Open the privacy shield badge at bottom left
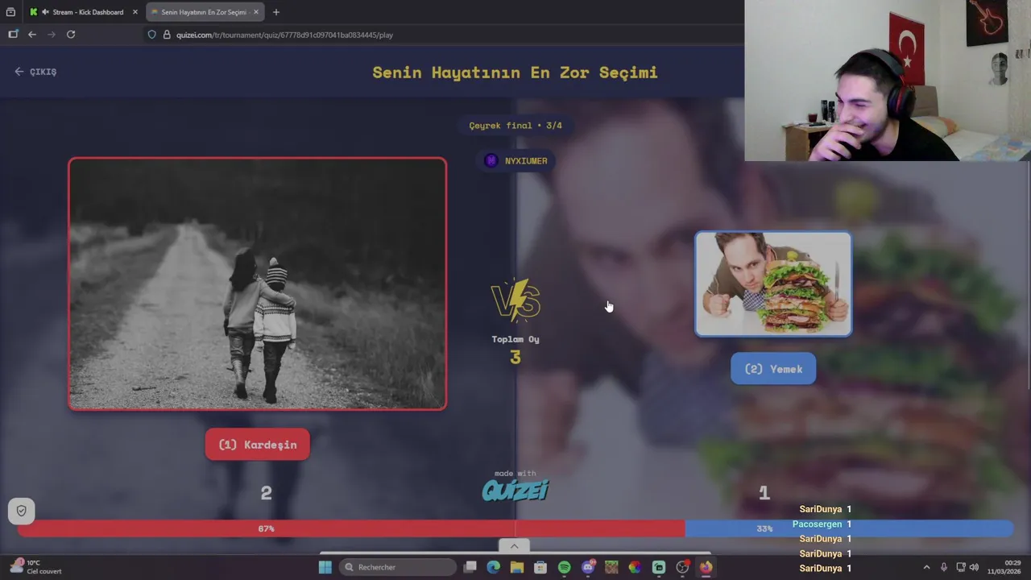1031x580 pixels. pyautogui.click(x=22, y=511)
